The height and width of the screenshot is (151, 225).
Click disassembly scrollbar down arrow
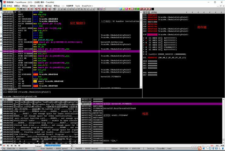tap(141, 87)
